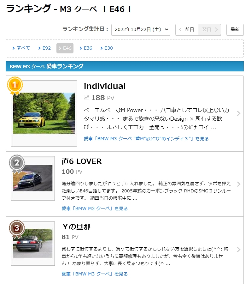This screenshot has width=251, height=284.
Task: Open the 直6 LOVER user name
Action: (x=82, y=161)
